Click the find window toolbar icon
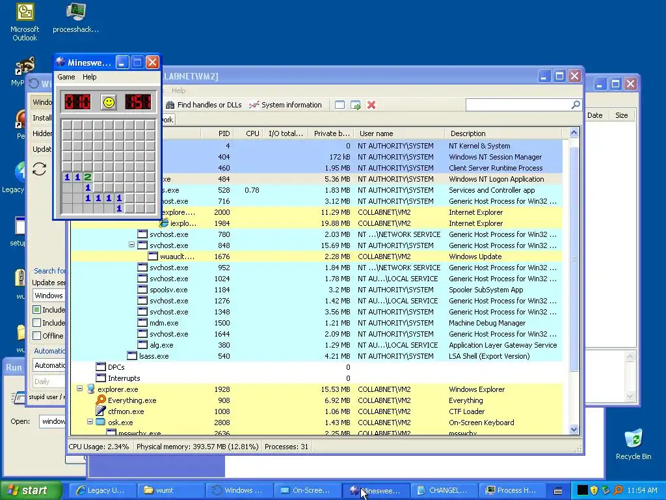This screenshot has width=666, height=500. (x=340, y=105)
